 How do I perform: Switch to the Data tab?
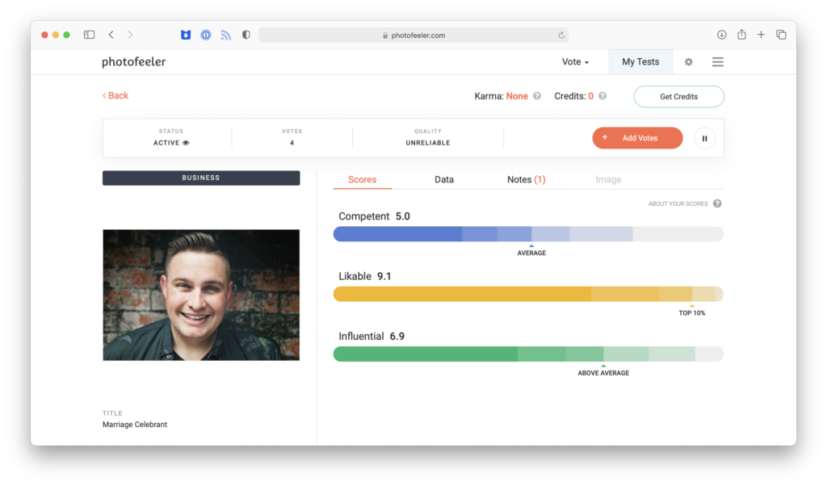click(x=444, y=179)
